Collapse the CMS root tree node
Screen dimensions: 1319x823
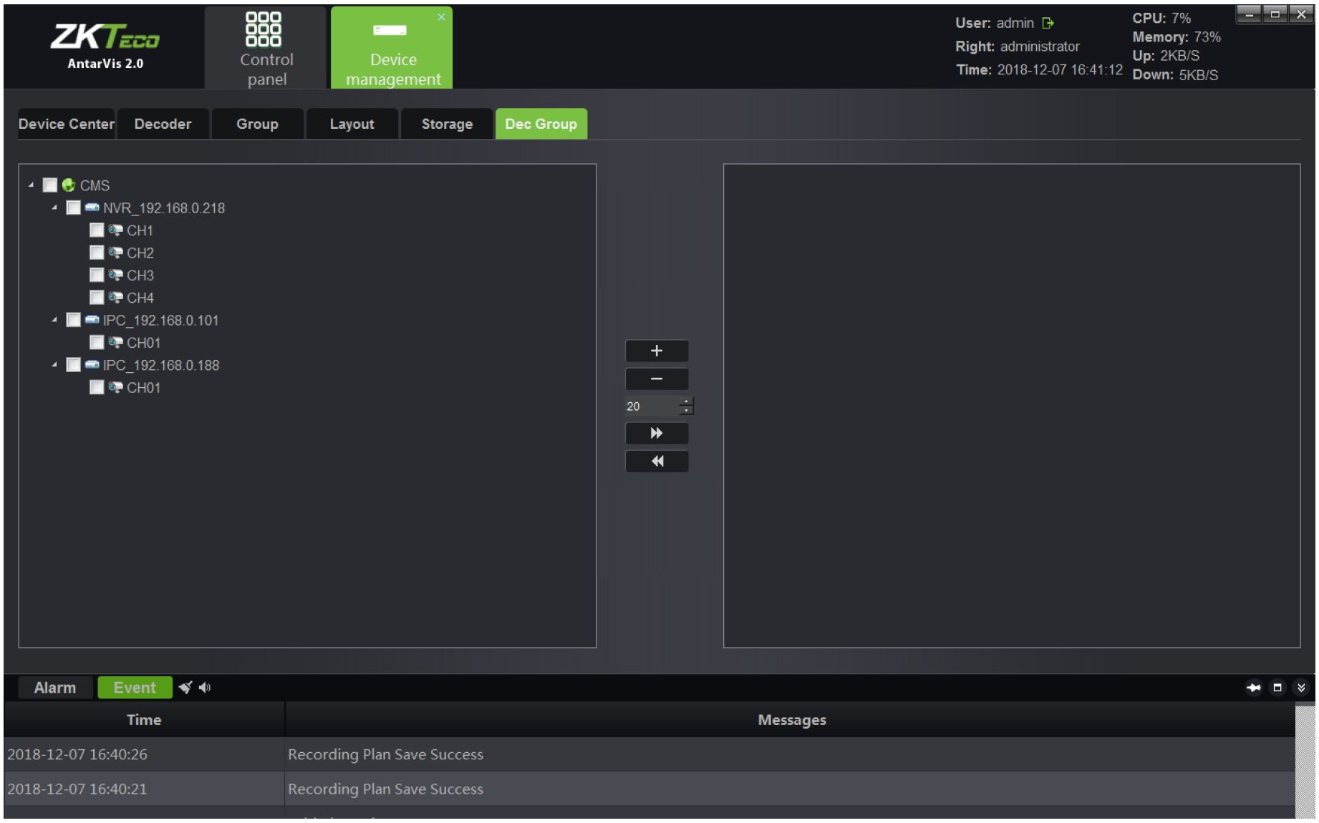(x=31, y=185)
